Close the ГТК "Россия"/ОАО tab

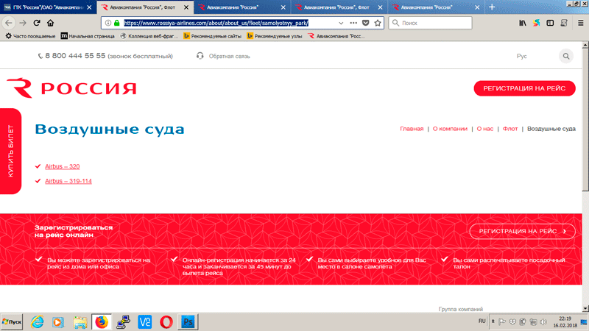(x=89, y=7)
